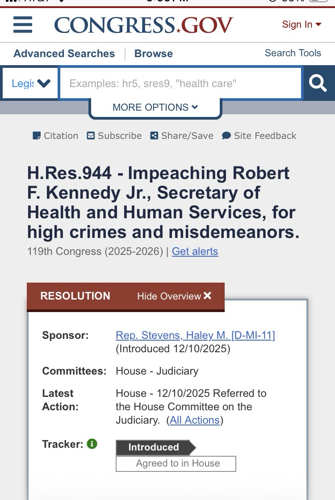Click the Congress.gov logo

tap(143, 25)
